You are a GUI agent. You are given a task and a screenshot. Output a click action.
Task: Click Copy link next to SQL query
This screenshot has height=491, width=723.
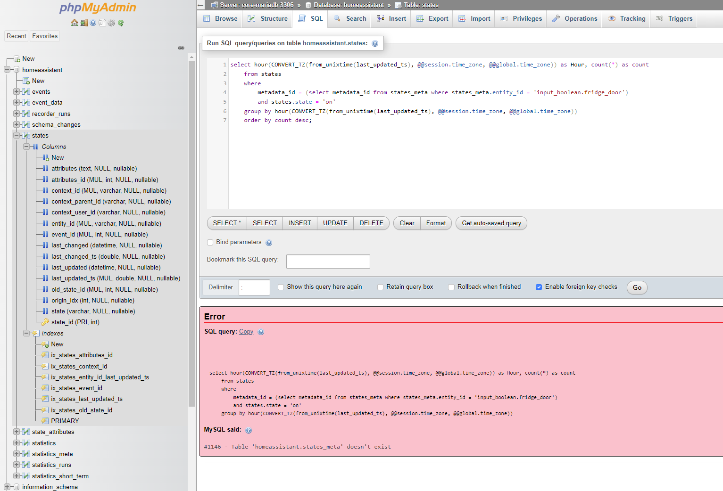click(246, 332)
